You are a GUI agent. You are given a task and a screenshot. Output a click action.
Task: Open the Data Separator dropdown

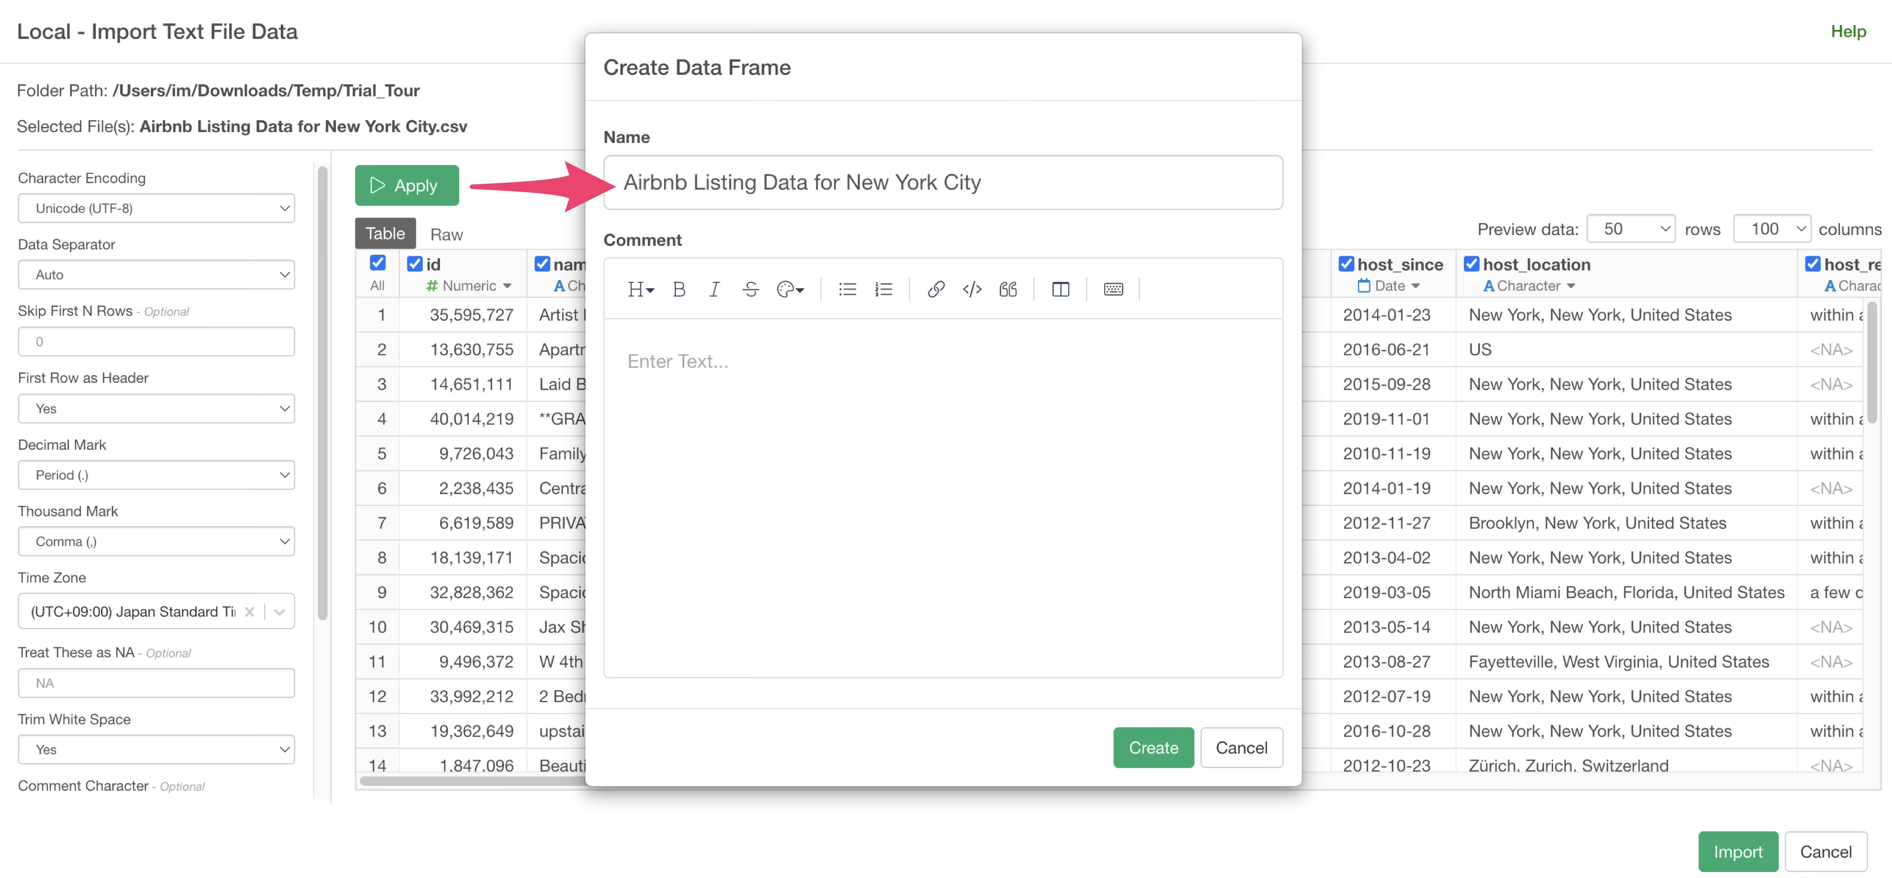pos(157,274)
